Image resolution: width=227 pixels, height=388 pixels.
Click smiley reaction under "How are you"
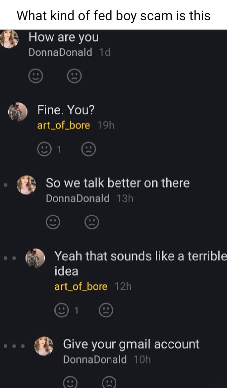click(x=35, y=75)
